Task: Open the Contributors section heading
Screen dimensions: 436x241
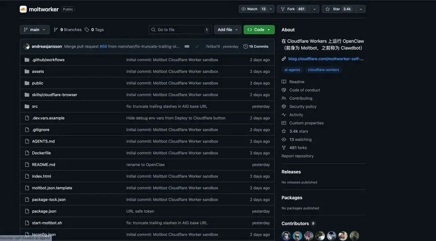Action: click(295, 223)
